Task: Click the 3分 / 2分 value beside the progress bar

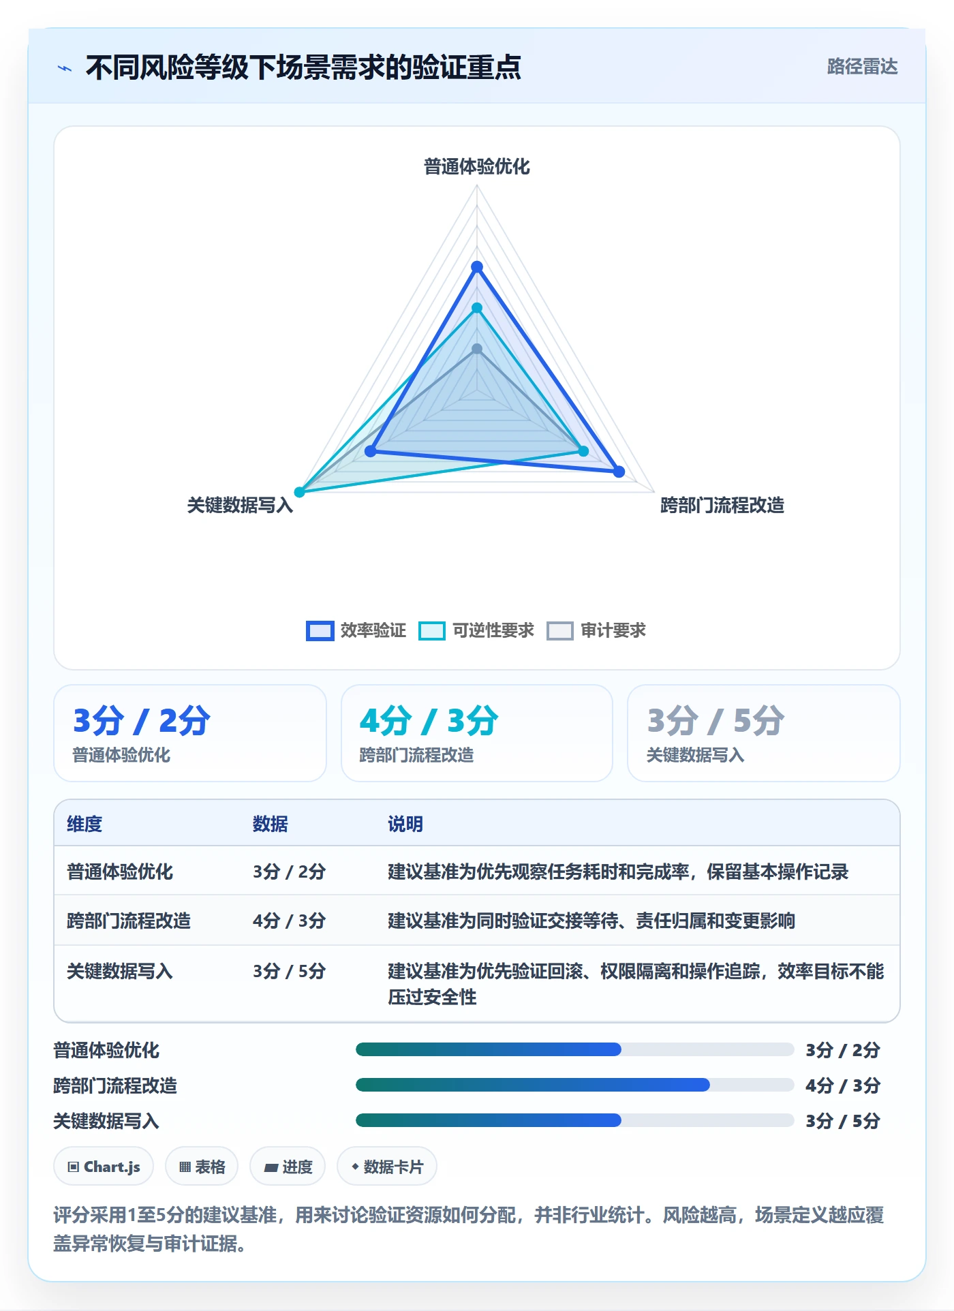Action: (x=843, y=1050)
